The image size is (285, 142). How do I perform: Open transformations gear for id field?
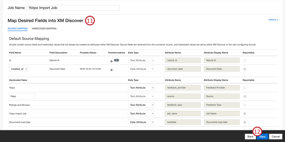(111, 61)
